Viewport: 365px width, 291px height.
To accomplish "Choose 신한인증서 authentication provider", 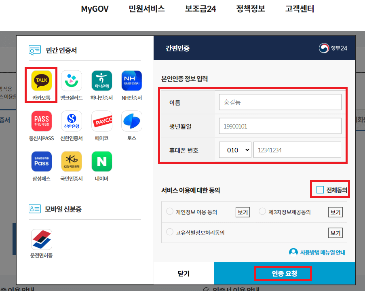I will coord(71,121).
